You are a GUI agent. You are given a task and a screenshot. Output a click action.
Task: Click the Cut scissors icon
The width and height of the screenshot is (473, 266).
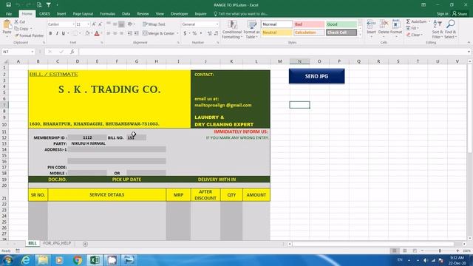[x=16, y=21]
